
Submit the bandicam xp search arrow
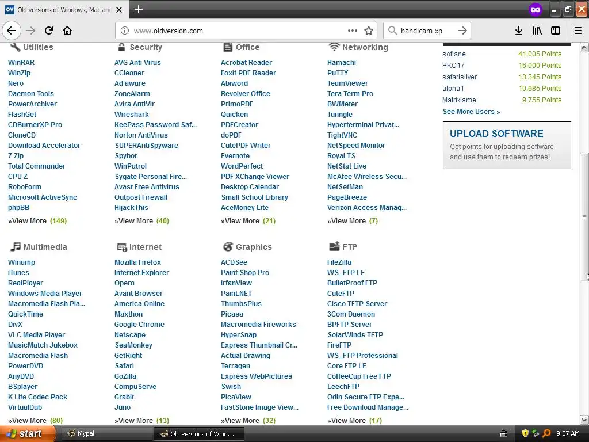point(462,31)
